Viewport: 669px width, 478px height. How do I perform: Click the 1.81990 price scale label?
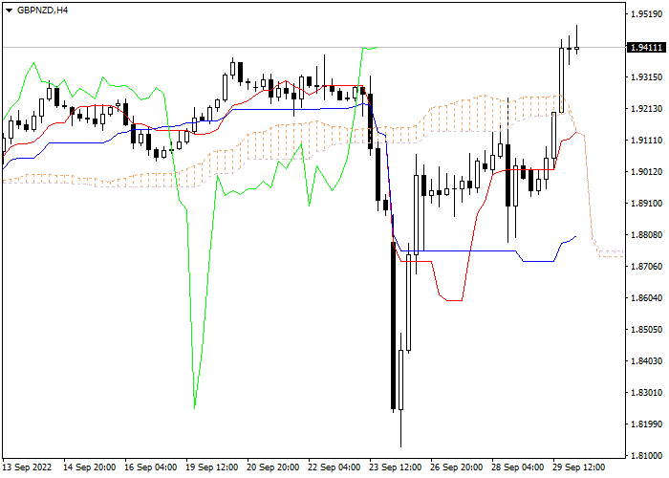(x=646, y=424)
